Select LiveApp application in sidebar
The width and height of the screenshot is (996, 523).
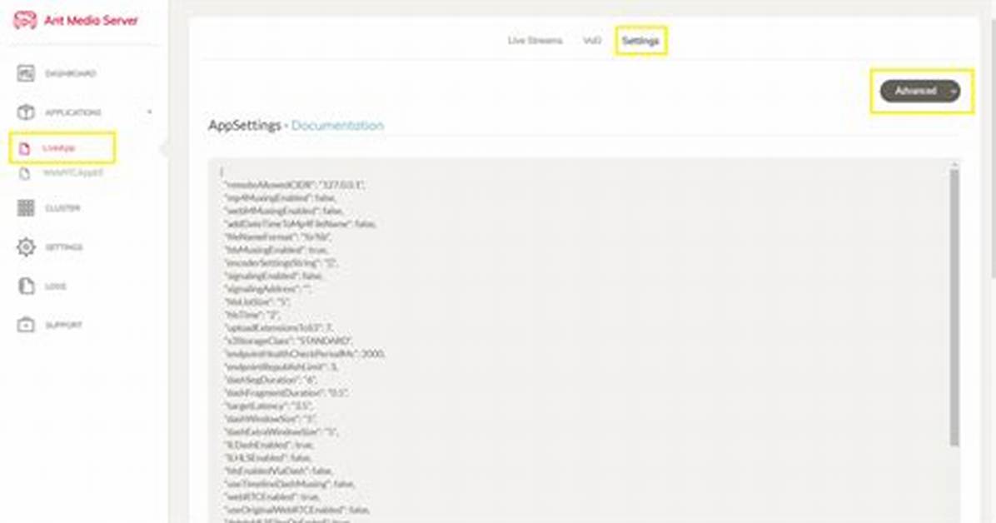(x=58, y=148)
